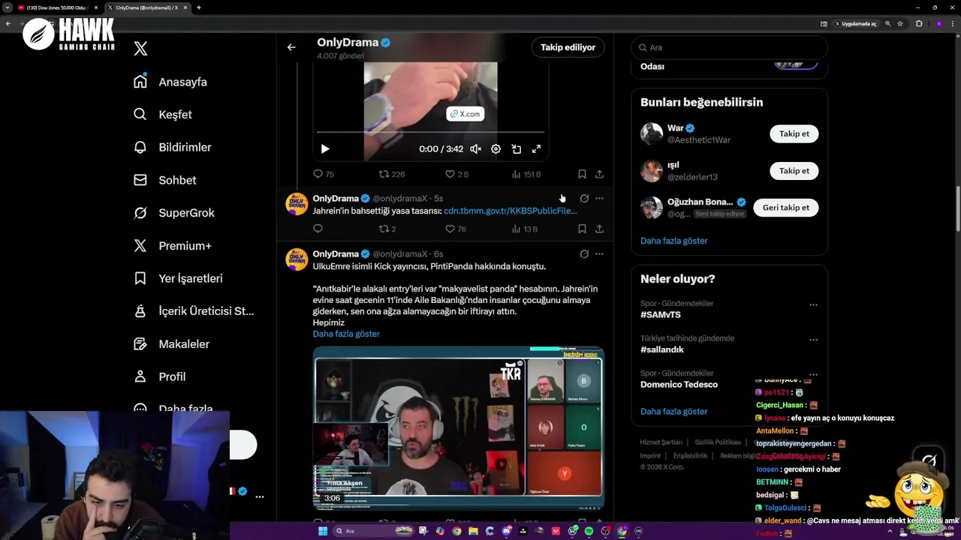
Task: Reply to the yasa tasarısı post
Action: point(318,229)
